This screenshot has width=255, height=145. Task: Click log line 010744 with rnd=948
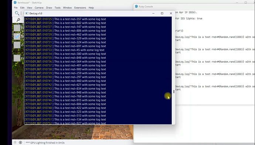point(65,92)
